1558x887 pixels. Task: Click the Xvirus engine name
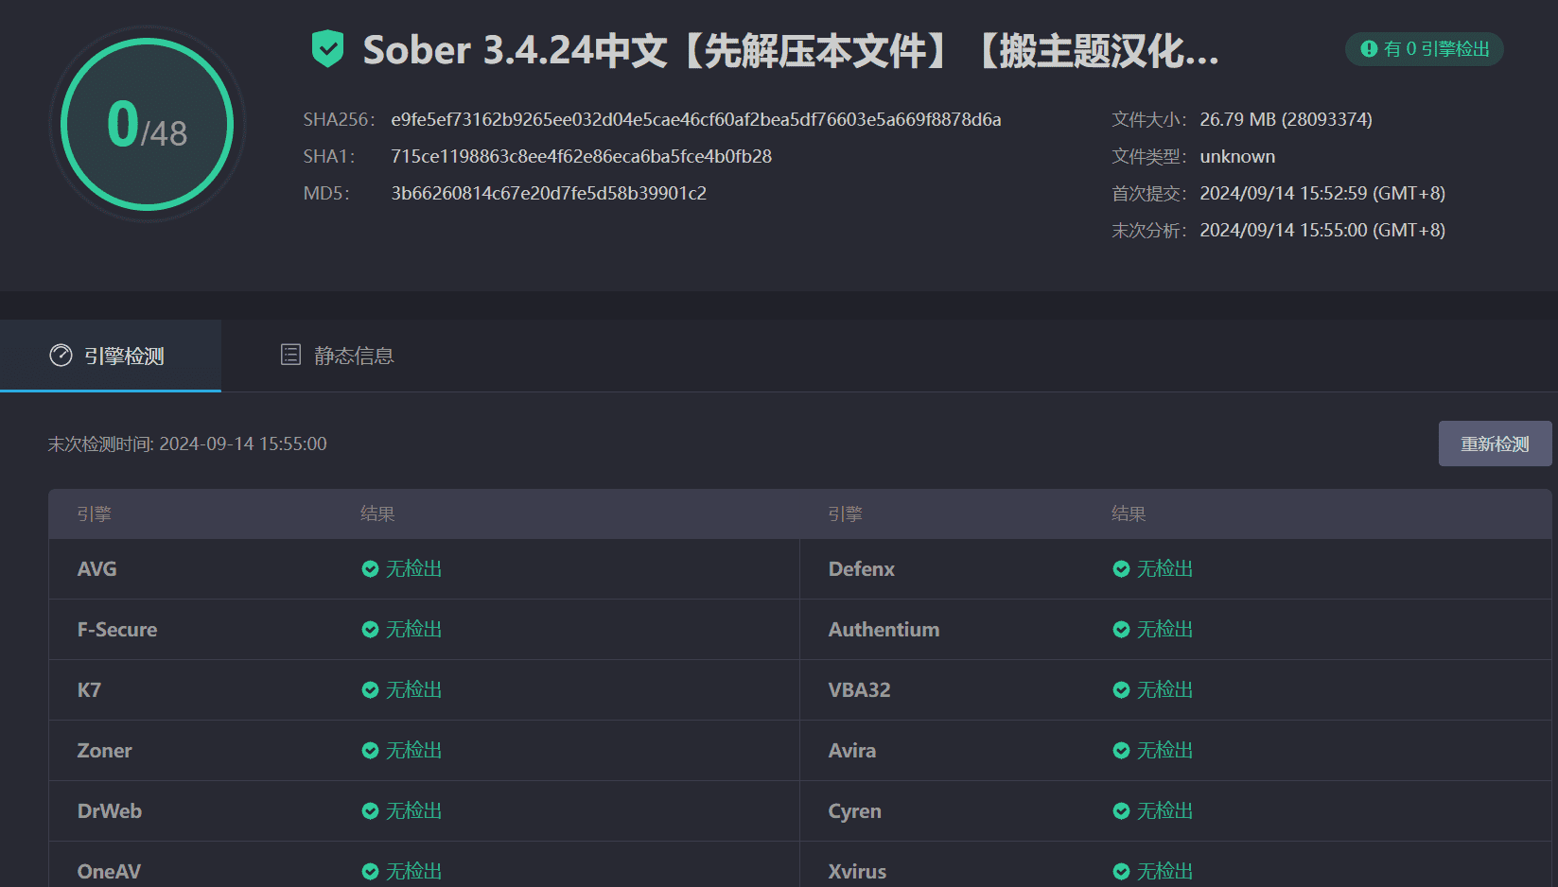click(x=858, y=872)
